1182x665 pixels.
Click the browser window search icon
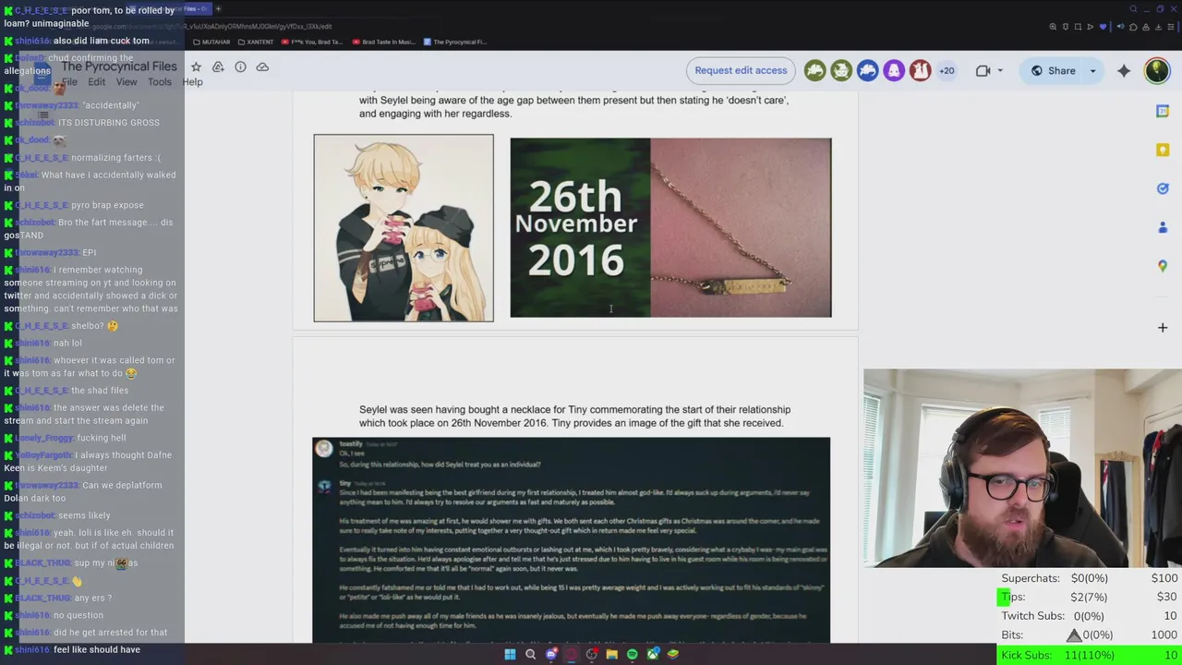click(x=1133, y=9)
